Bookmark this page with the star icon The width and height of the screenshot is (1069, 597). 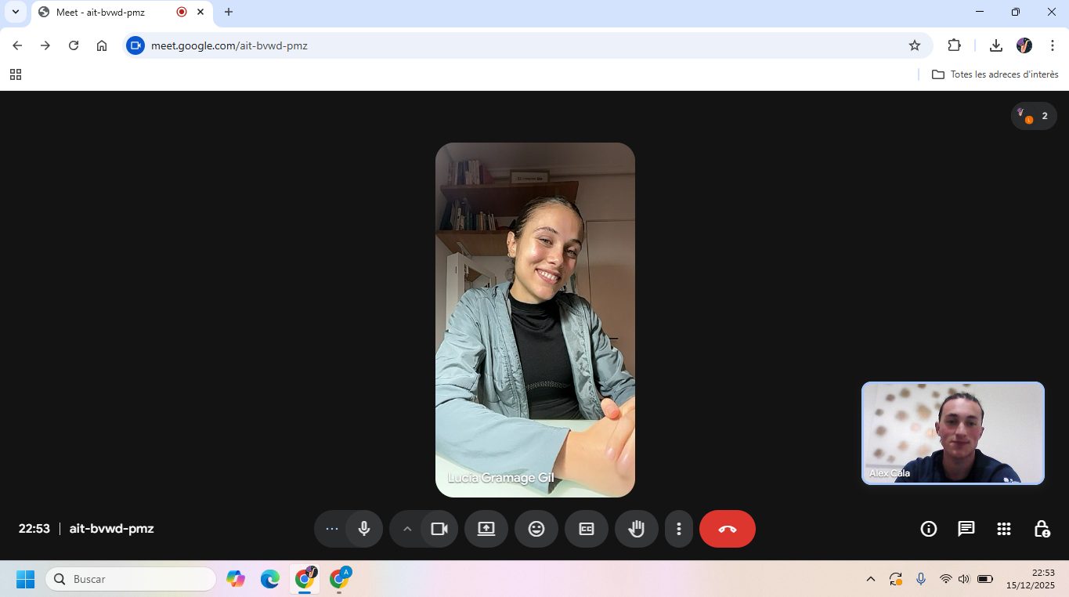pyautogui.click(x=914, y=45)
